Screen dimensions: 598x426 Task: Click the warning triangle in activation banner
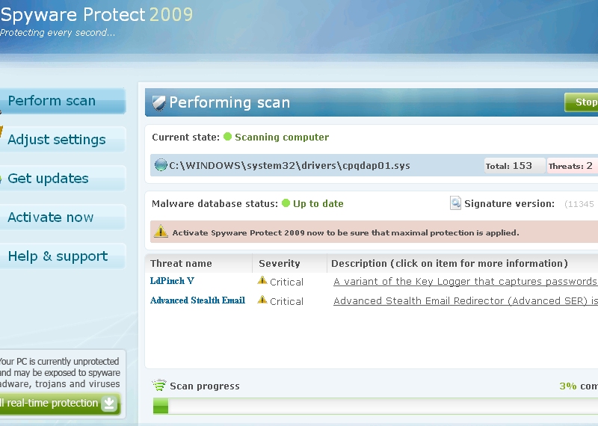point(161,232)
